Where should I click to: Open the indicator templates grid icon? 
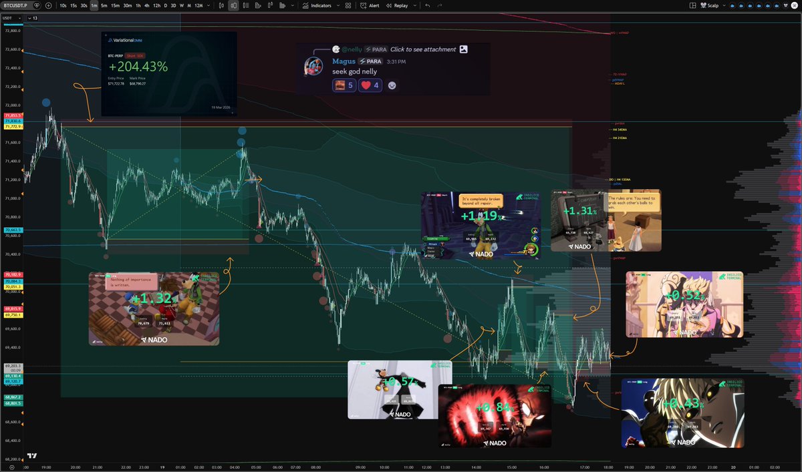348,5
